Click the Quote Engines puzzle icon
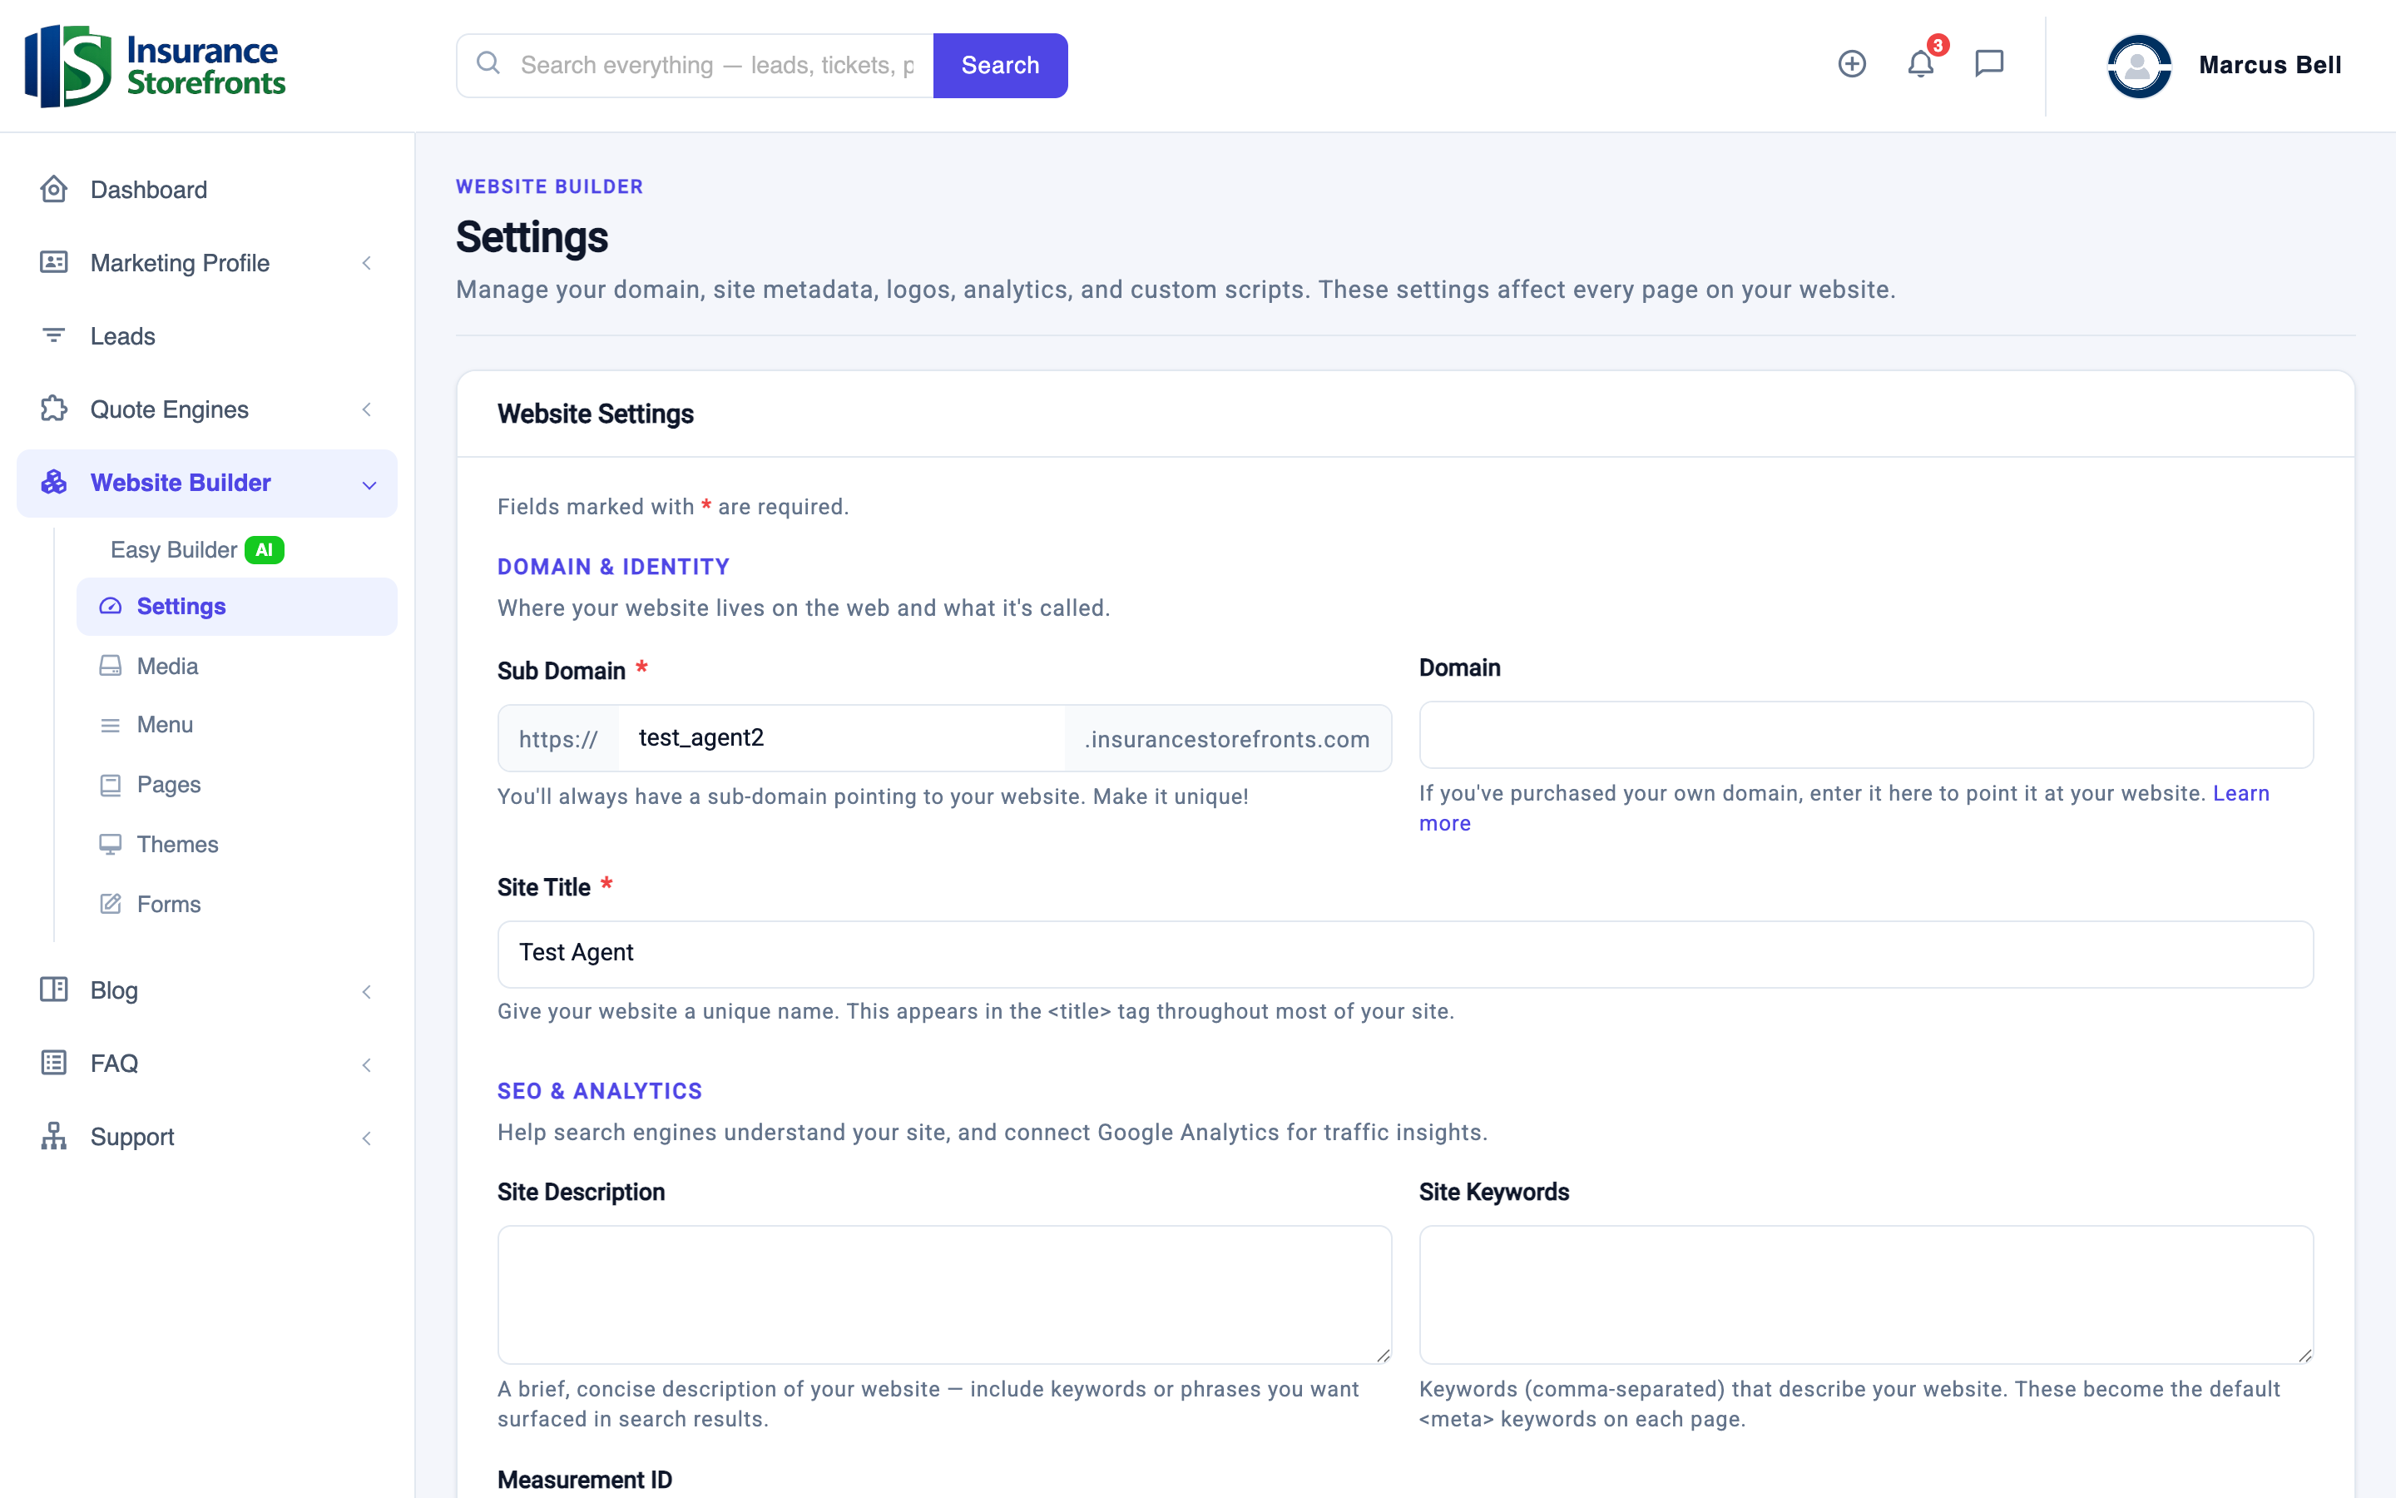This screenshot has width=2396, height=1498. (x=53, y=408)
